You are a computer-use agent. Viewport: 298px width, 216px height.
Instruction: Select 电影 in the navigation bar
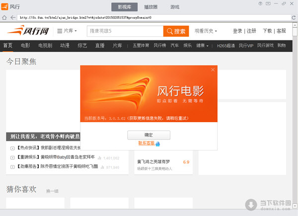(x=25, y=46)
